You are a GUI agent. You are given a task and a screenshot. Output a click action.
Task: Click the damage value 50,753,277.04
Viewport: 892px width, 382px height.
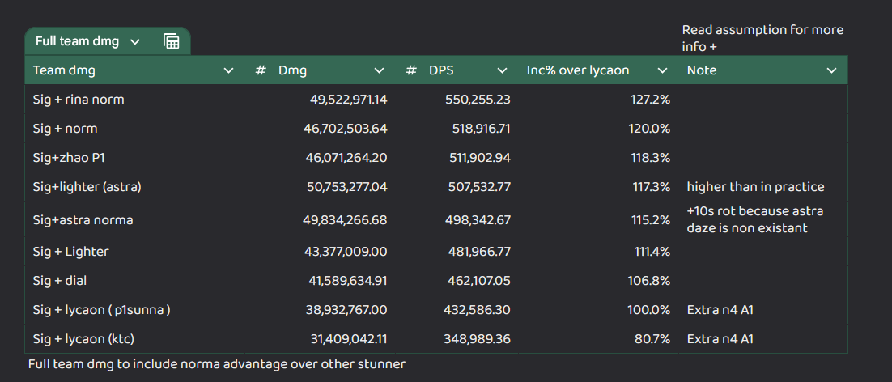347,186
